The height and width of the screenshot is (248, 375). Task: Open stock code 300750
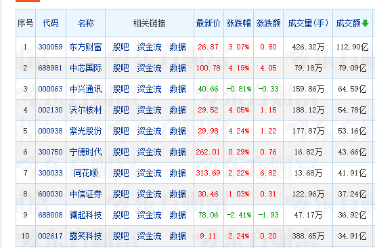coord(50,152)
